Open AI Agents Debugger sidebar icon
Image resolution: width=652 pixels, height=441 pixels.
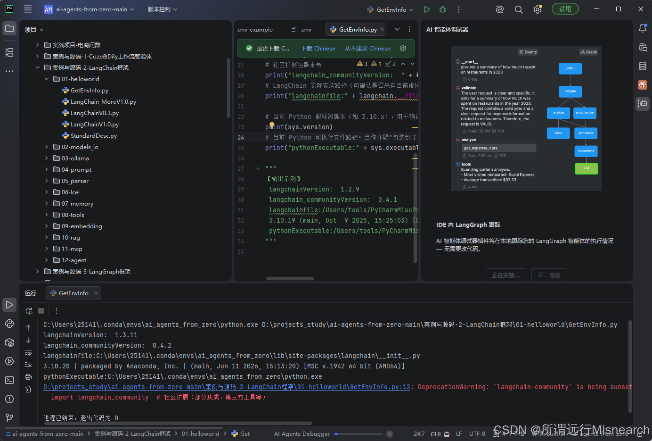point(643,103)
